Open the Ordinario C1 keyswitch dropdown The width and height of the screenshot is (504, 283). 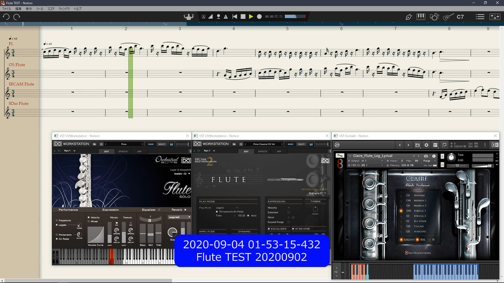[x=317, y=193]
